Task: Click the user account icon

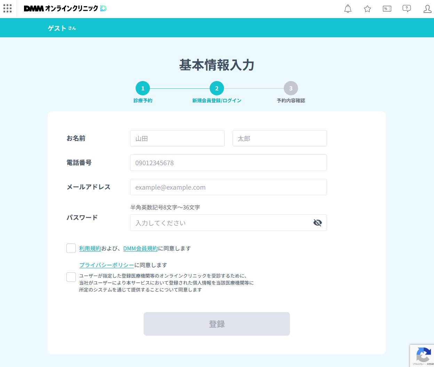Action: tap(427, 9)
